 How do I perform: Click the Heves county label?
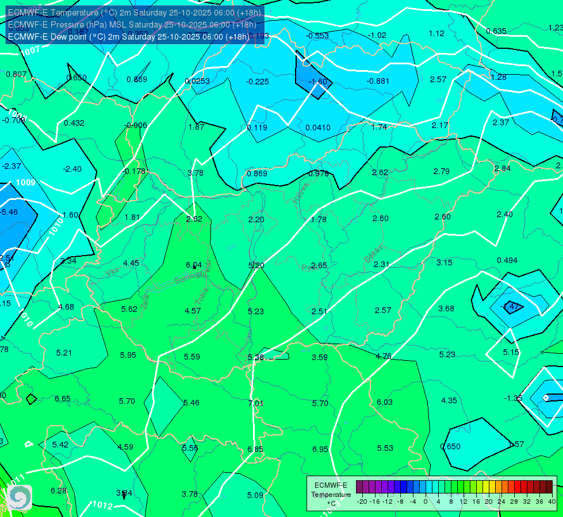coord(301,194)
